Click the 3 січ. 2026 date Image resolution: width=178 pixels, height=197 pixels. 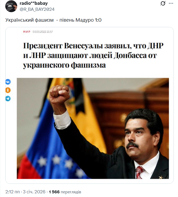point(34,192)
